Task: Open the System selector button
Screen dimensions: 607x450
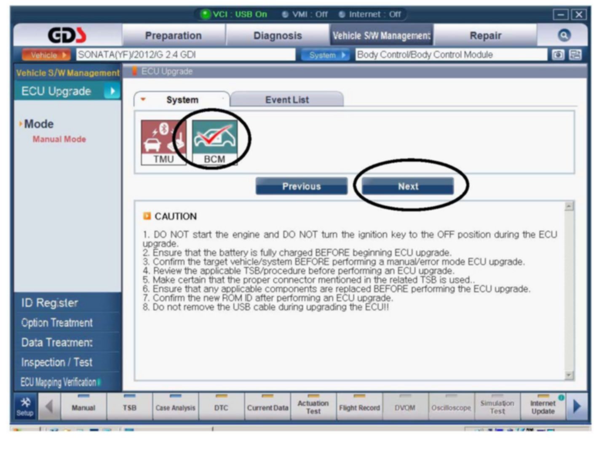Action: [325, 55]
